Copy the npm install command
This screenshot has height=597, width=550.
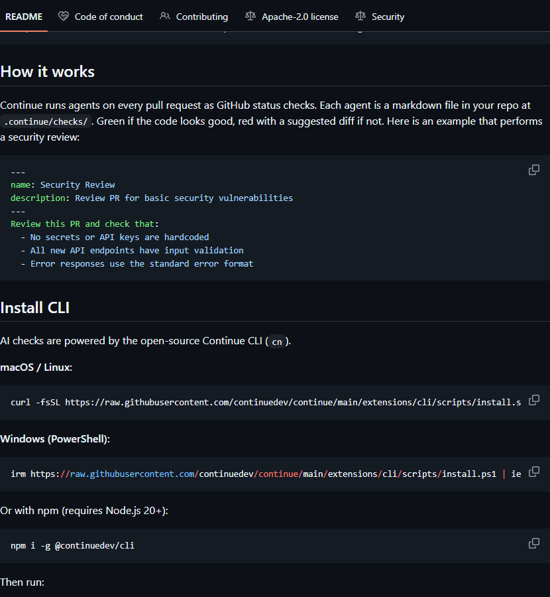point(533,543)
